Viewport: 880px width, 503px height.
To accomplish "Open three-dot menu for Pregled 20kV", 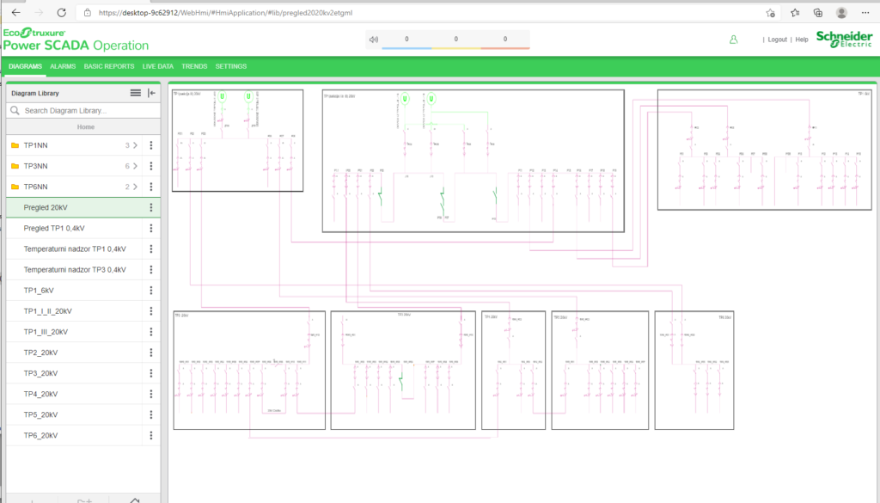I will (x=151, y=207).
